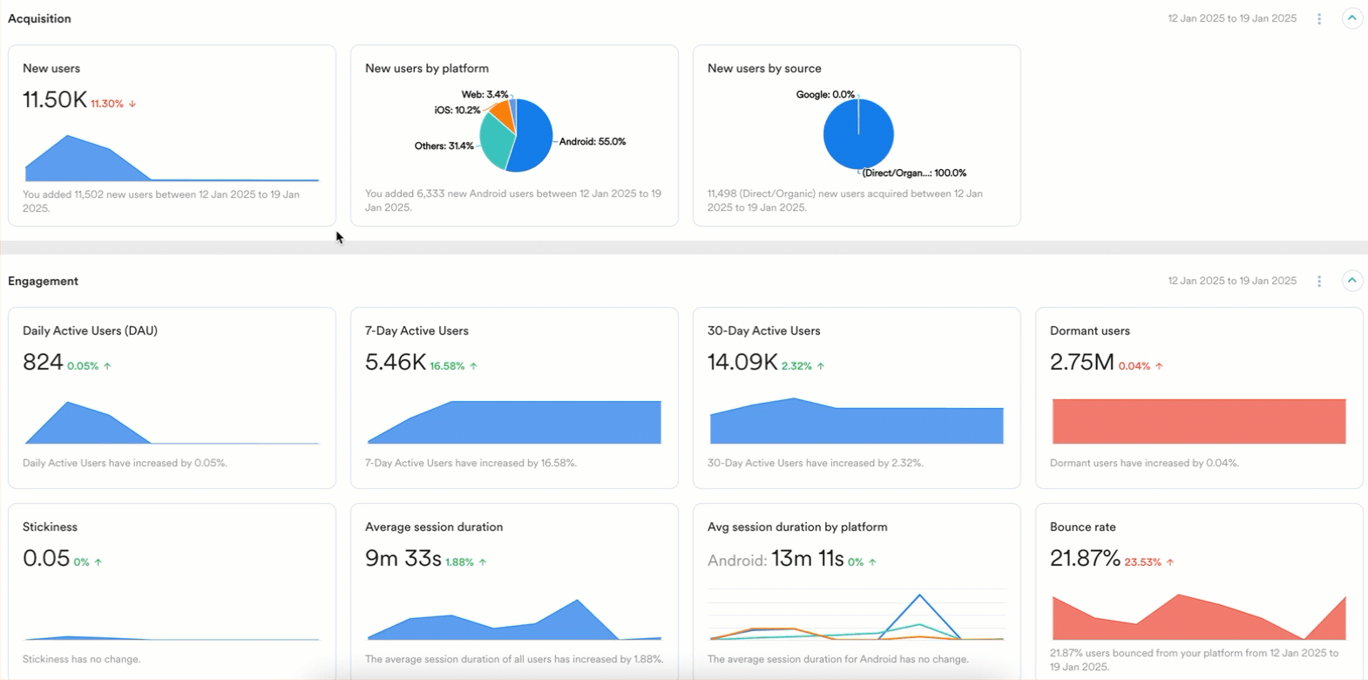Click the Daily Active Users (DAU) card title
The width and height of the screenshot is (1368, 680).
pyautogui.click(x=90, y=330)
